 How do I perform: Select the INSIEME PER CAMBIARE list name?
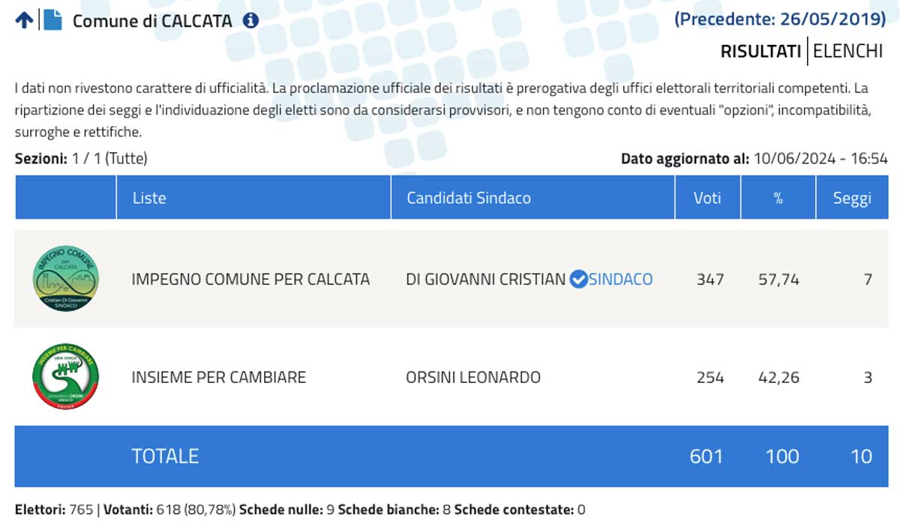click(x=219, y=377)
